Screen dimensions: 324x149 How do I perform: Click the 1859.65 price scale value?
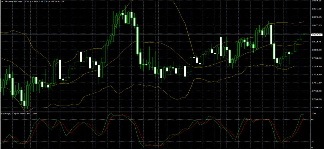pyautogui.click(x=316, y=17)
